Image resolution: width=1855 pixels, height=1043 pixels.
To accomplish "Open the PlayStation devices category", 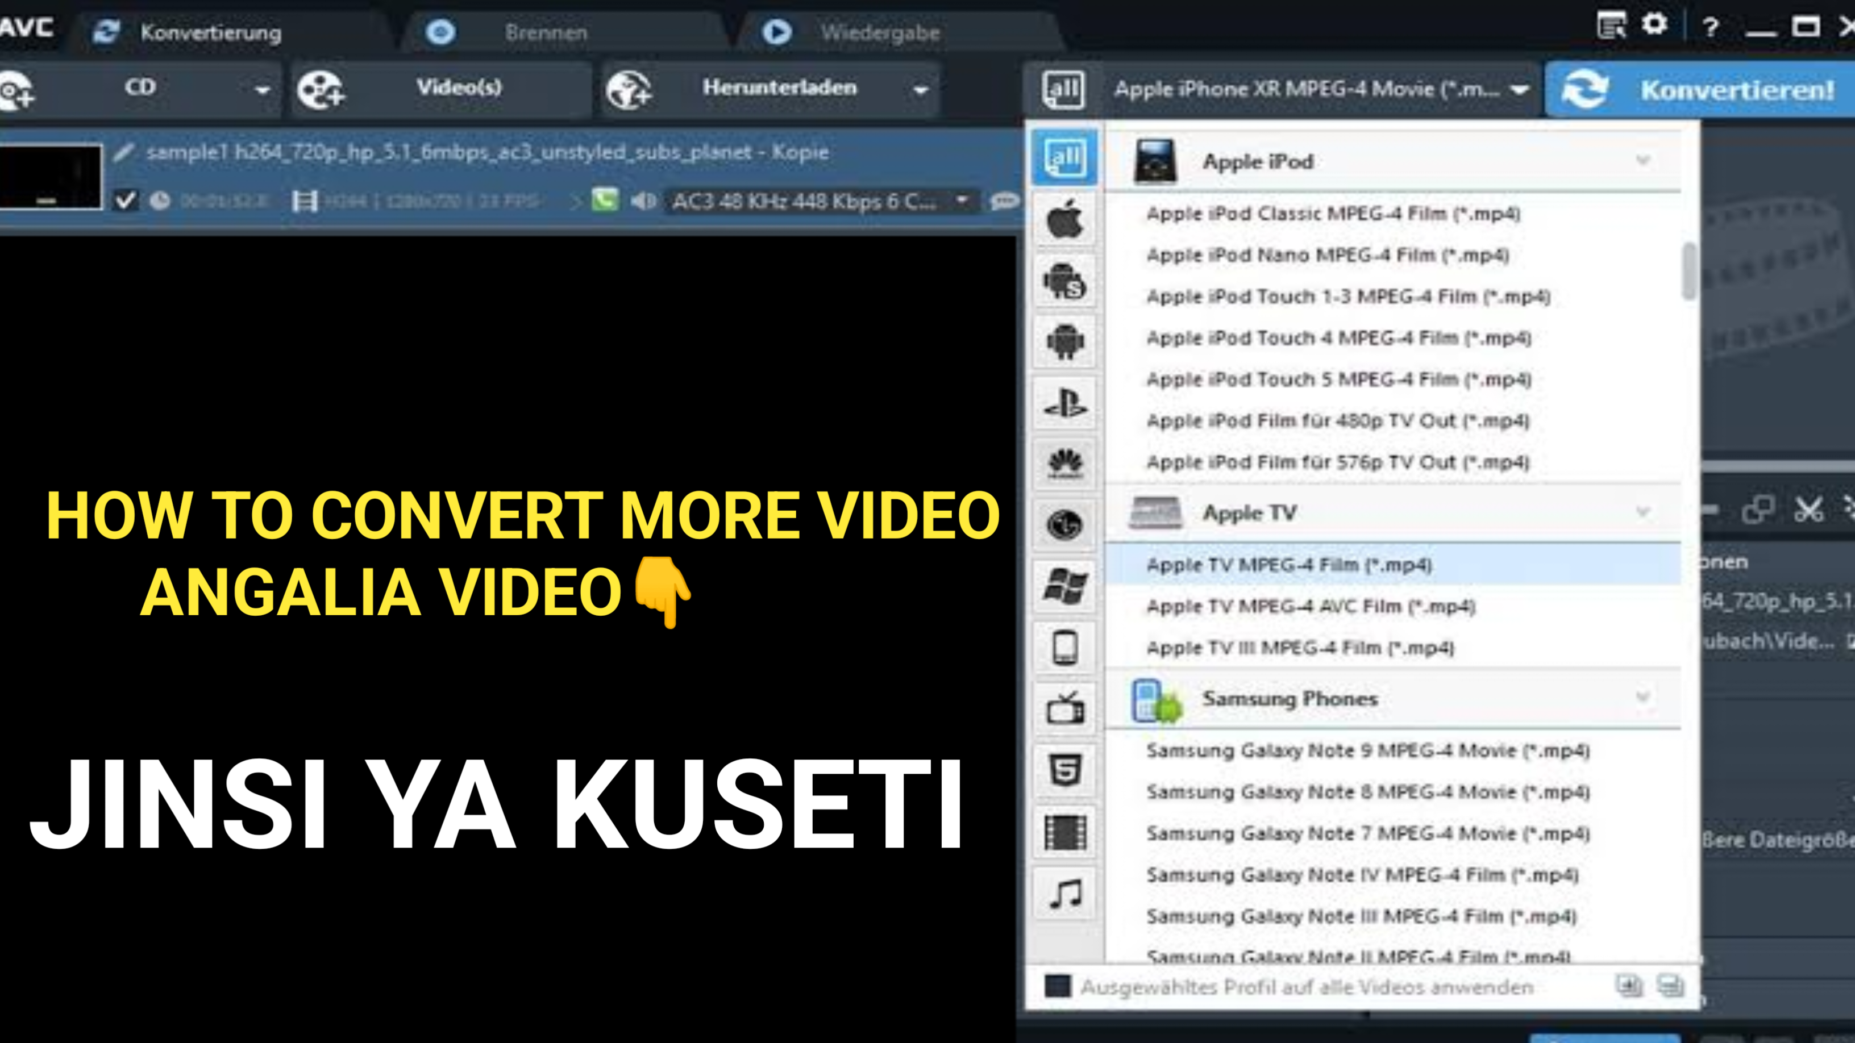I will (x=1064, y=403).
